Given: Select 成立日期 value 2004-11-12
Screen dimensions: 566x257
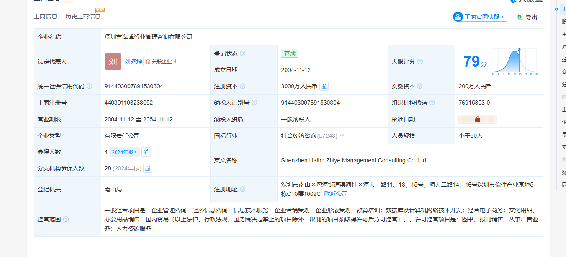Looking at the screenshot, I should (296, 70).
